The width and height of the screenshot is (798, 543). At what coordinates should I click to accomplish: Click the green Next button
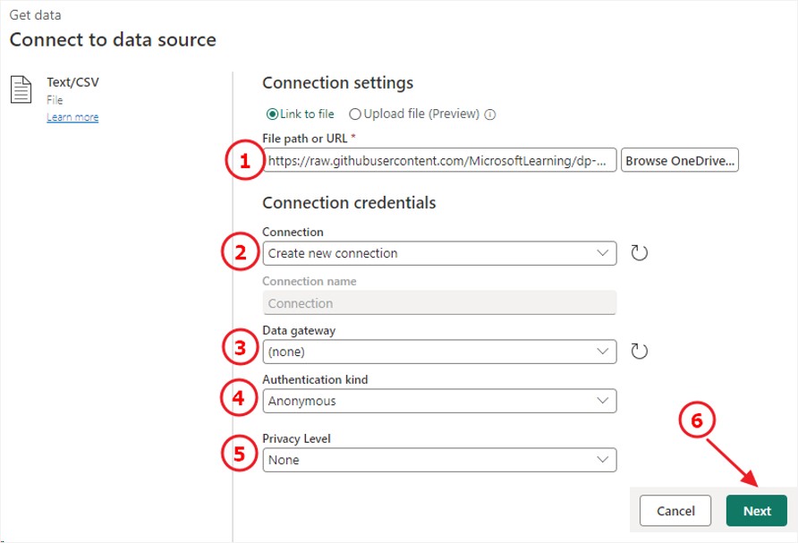click(756, 511)
